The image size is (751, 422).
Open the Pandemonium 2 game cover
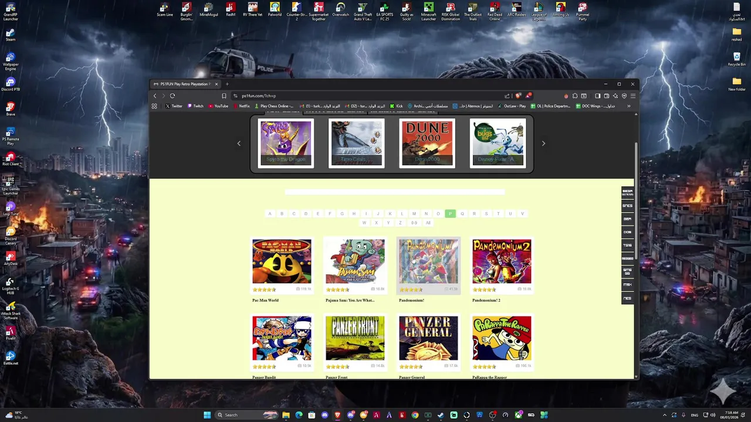tap(502, 261)
